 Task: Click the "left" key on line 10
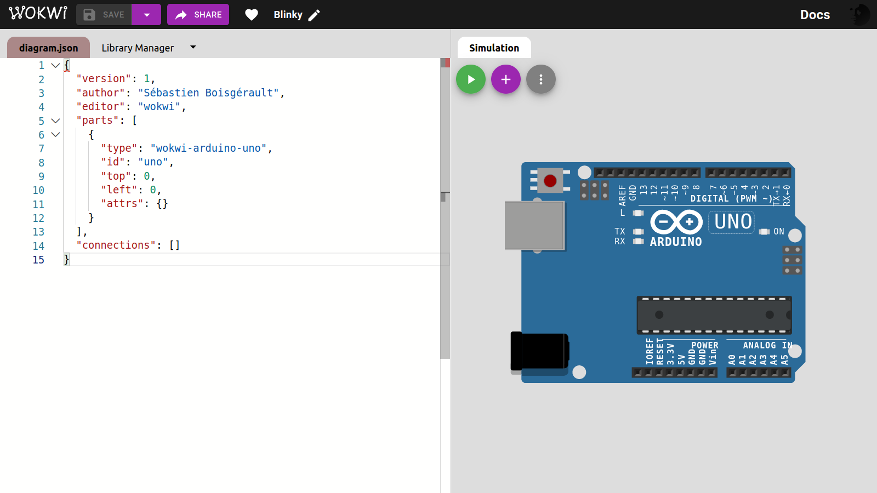click(x=119, y=190)
